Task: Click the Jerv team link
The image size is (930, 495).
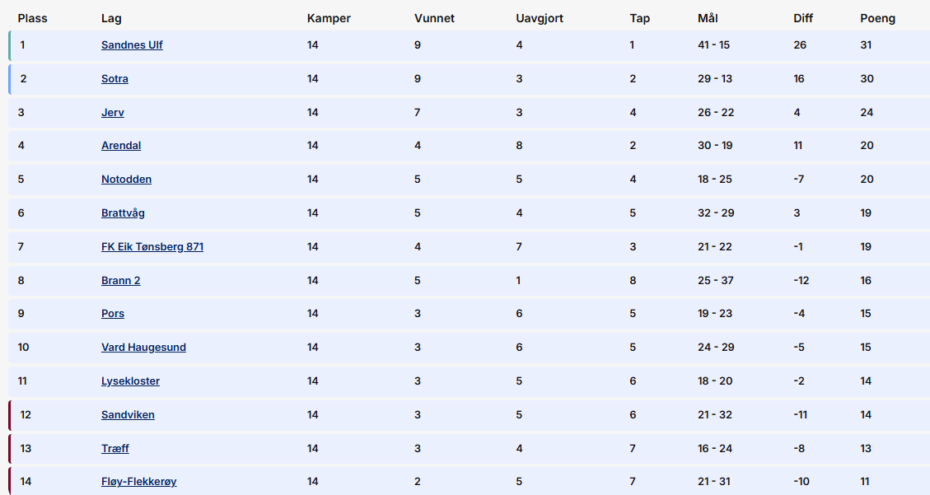Action: (x=113, y=113)
